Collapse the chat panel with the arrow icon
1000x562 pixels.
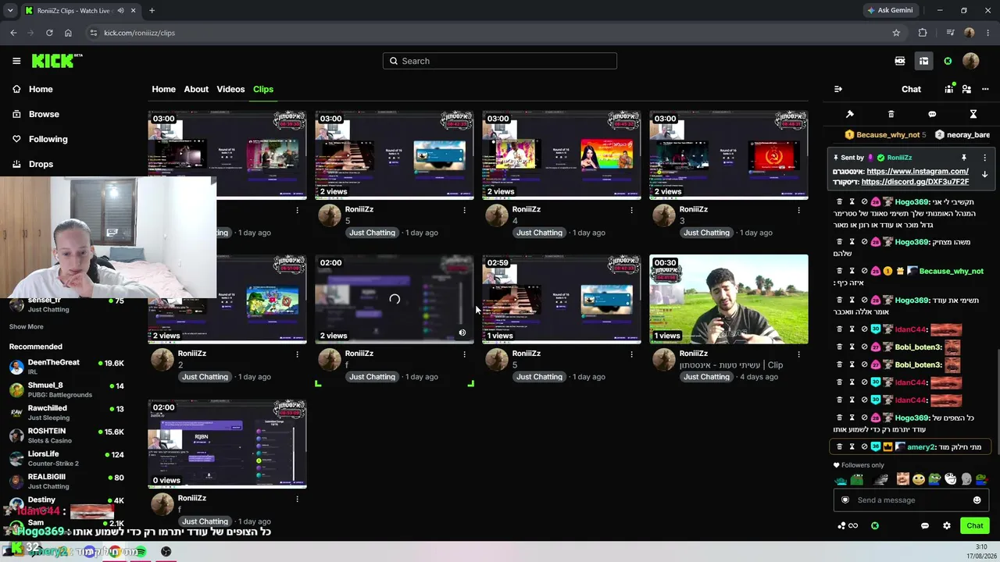[838, 89]
